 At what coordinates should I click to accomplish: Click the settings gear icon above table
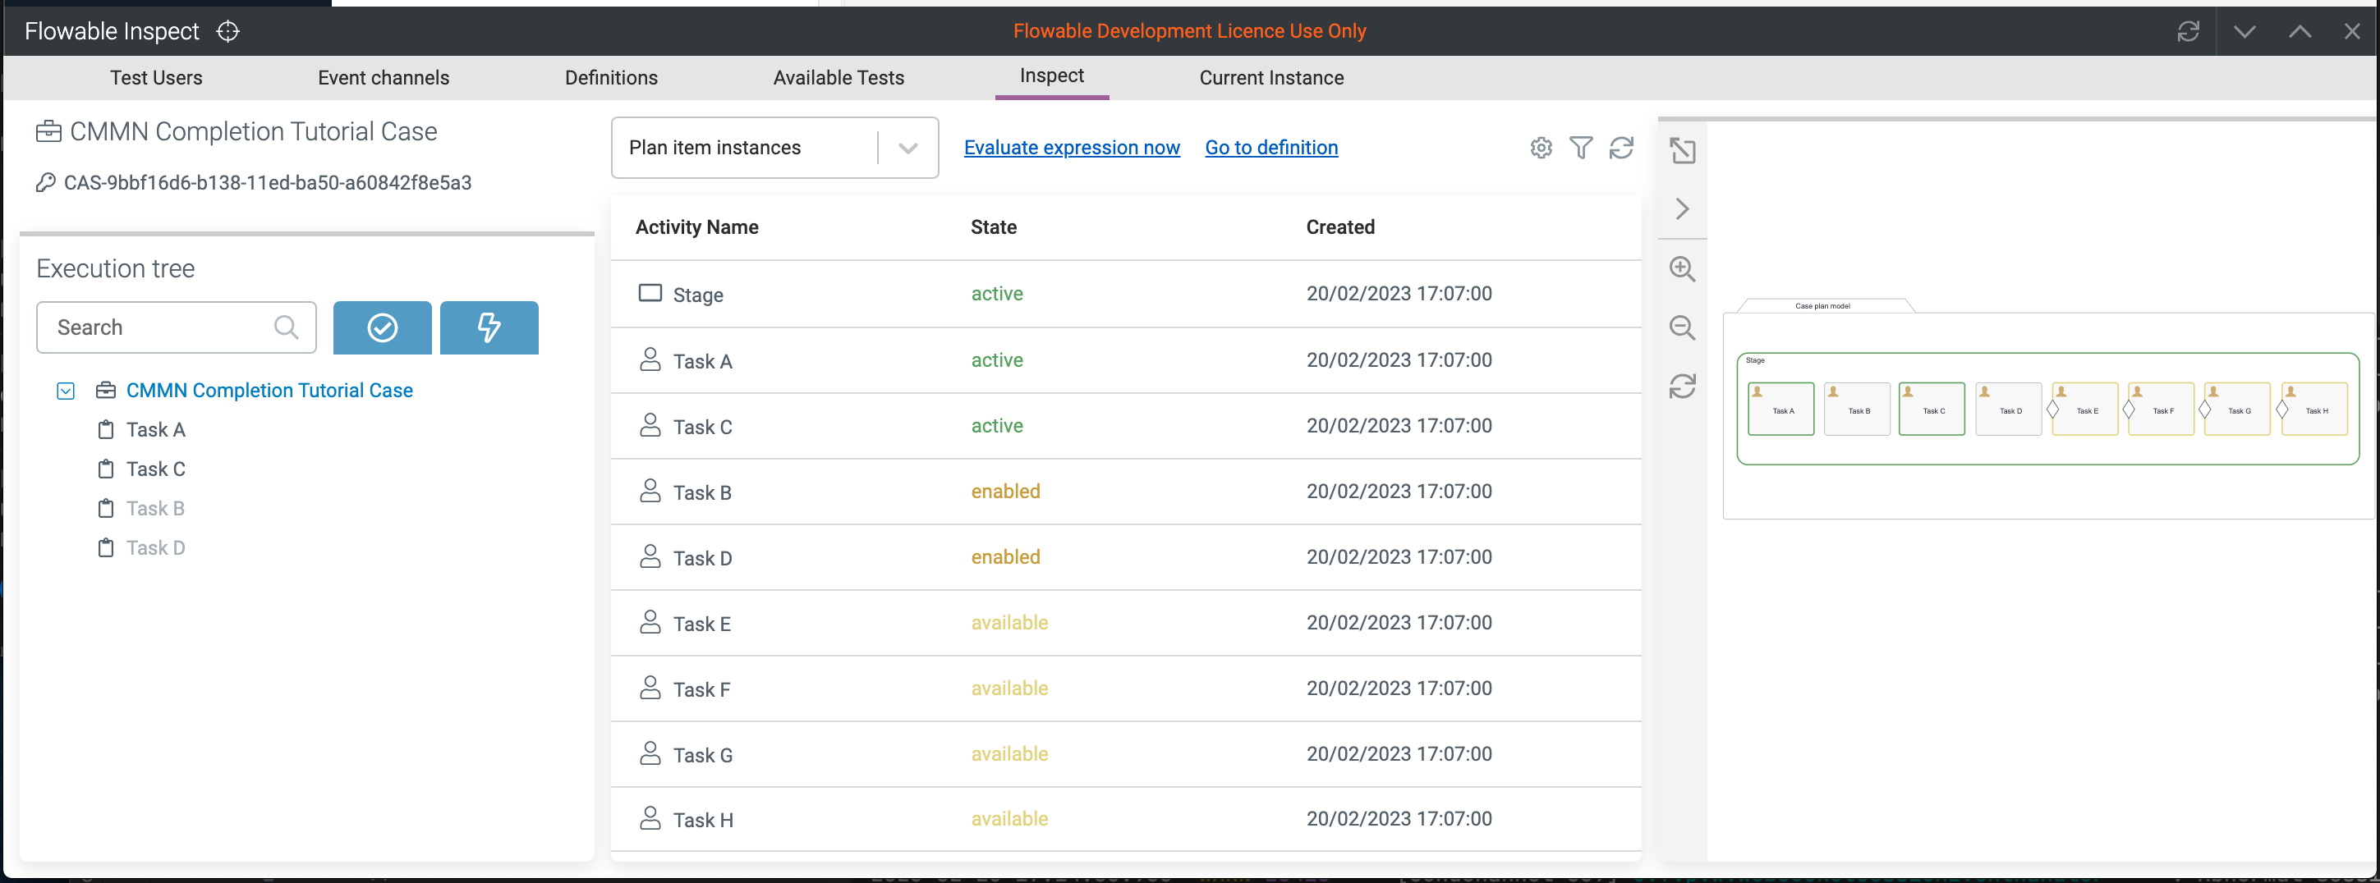point(1540,148)
